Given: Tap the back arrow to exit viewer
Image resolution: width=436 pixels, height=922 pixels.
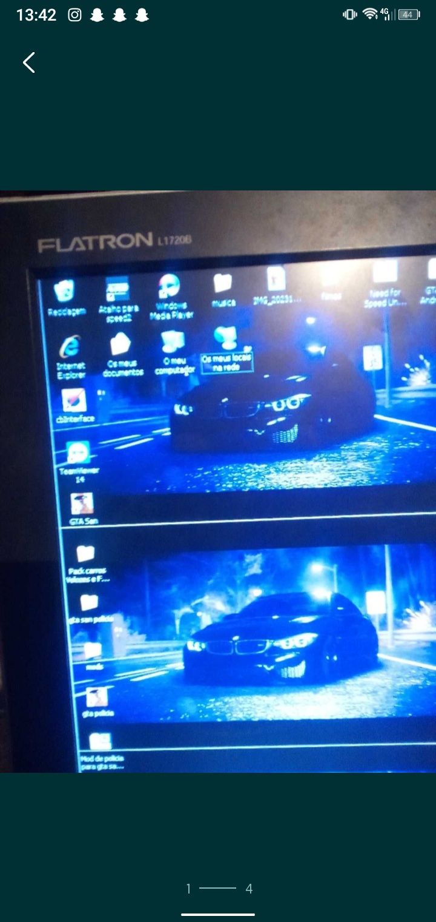Looking at the screenshot, I should coord(28,62).
